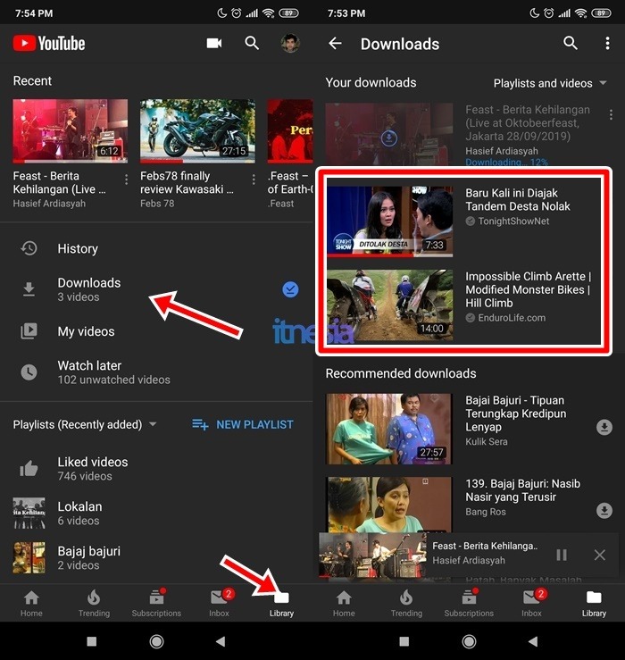Download Bajai Bajuri - Tipuan Terungkap video

coord(604,427)
